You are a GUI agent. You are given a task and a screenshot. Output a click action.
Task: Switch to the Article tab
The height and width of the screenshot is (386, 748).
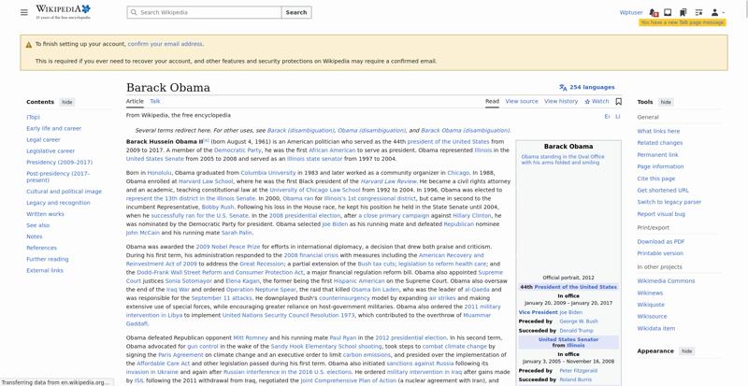click(135, 101)
